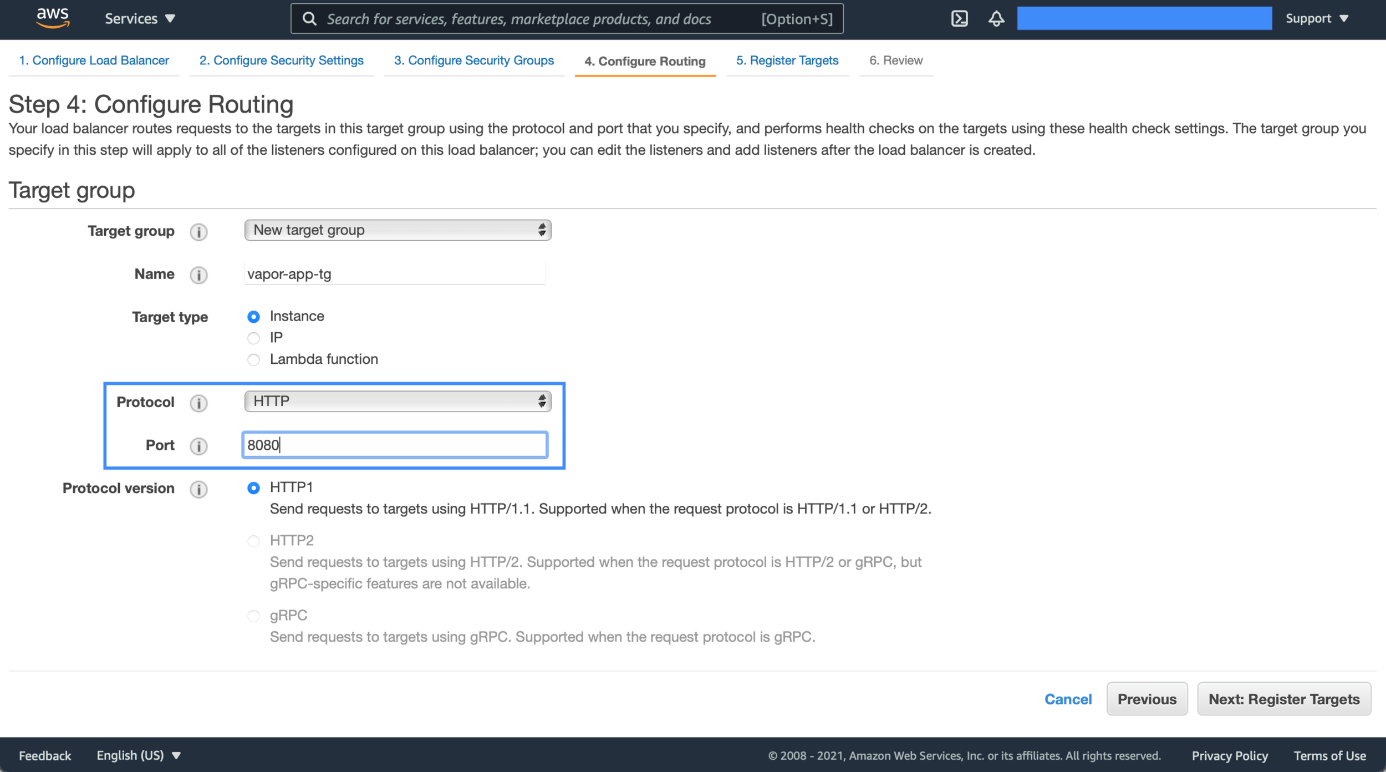Click inside the Port input field

pos(395,445)
